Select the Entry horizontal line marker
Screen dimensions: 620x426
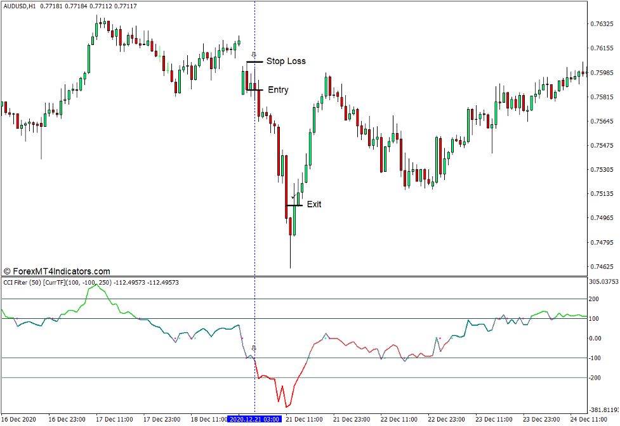click(254, 90)
